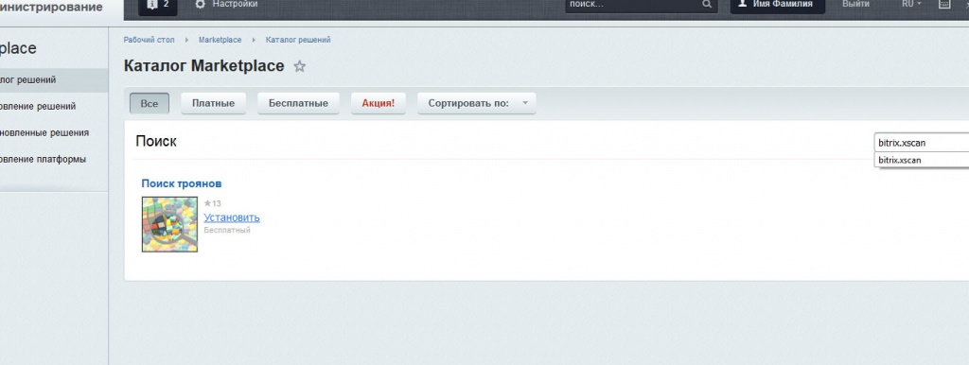Image resolution: width=969 pixels, height=365 pixels.
Task: Switch to the Платные filter
Action: (x=213, y=103)
